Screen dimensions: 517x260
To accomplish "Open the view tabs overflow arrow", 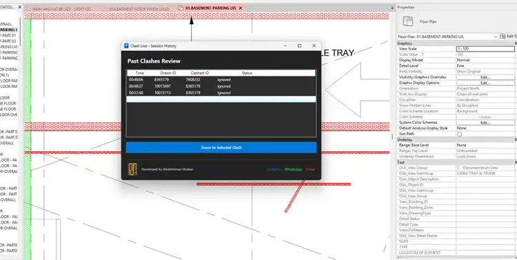I will pyautogui.click(x=392, y=8).
